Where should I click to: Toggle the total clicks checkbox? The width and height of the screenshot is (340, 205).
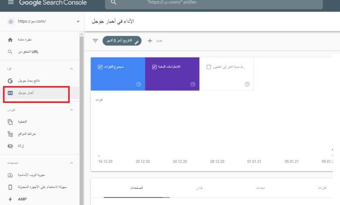point(100,67)
